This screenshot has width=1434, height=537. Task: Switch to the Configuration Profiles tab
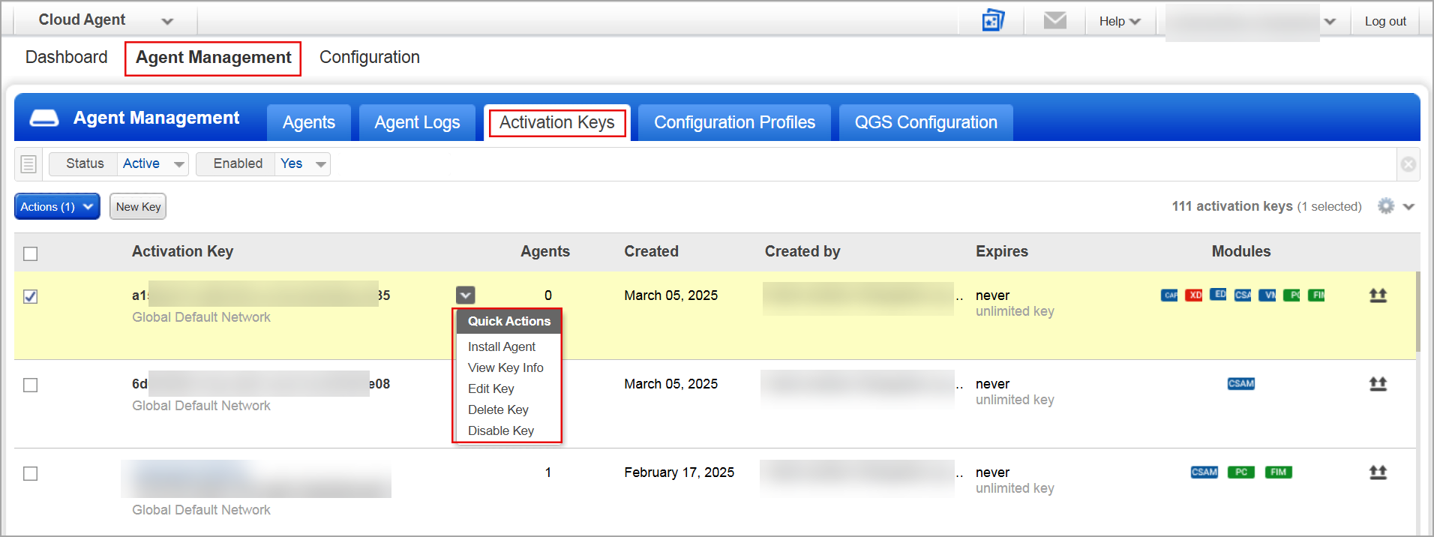[733, 123]
